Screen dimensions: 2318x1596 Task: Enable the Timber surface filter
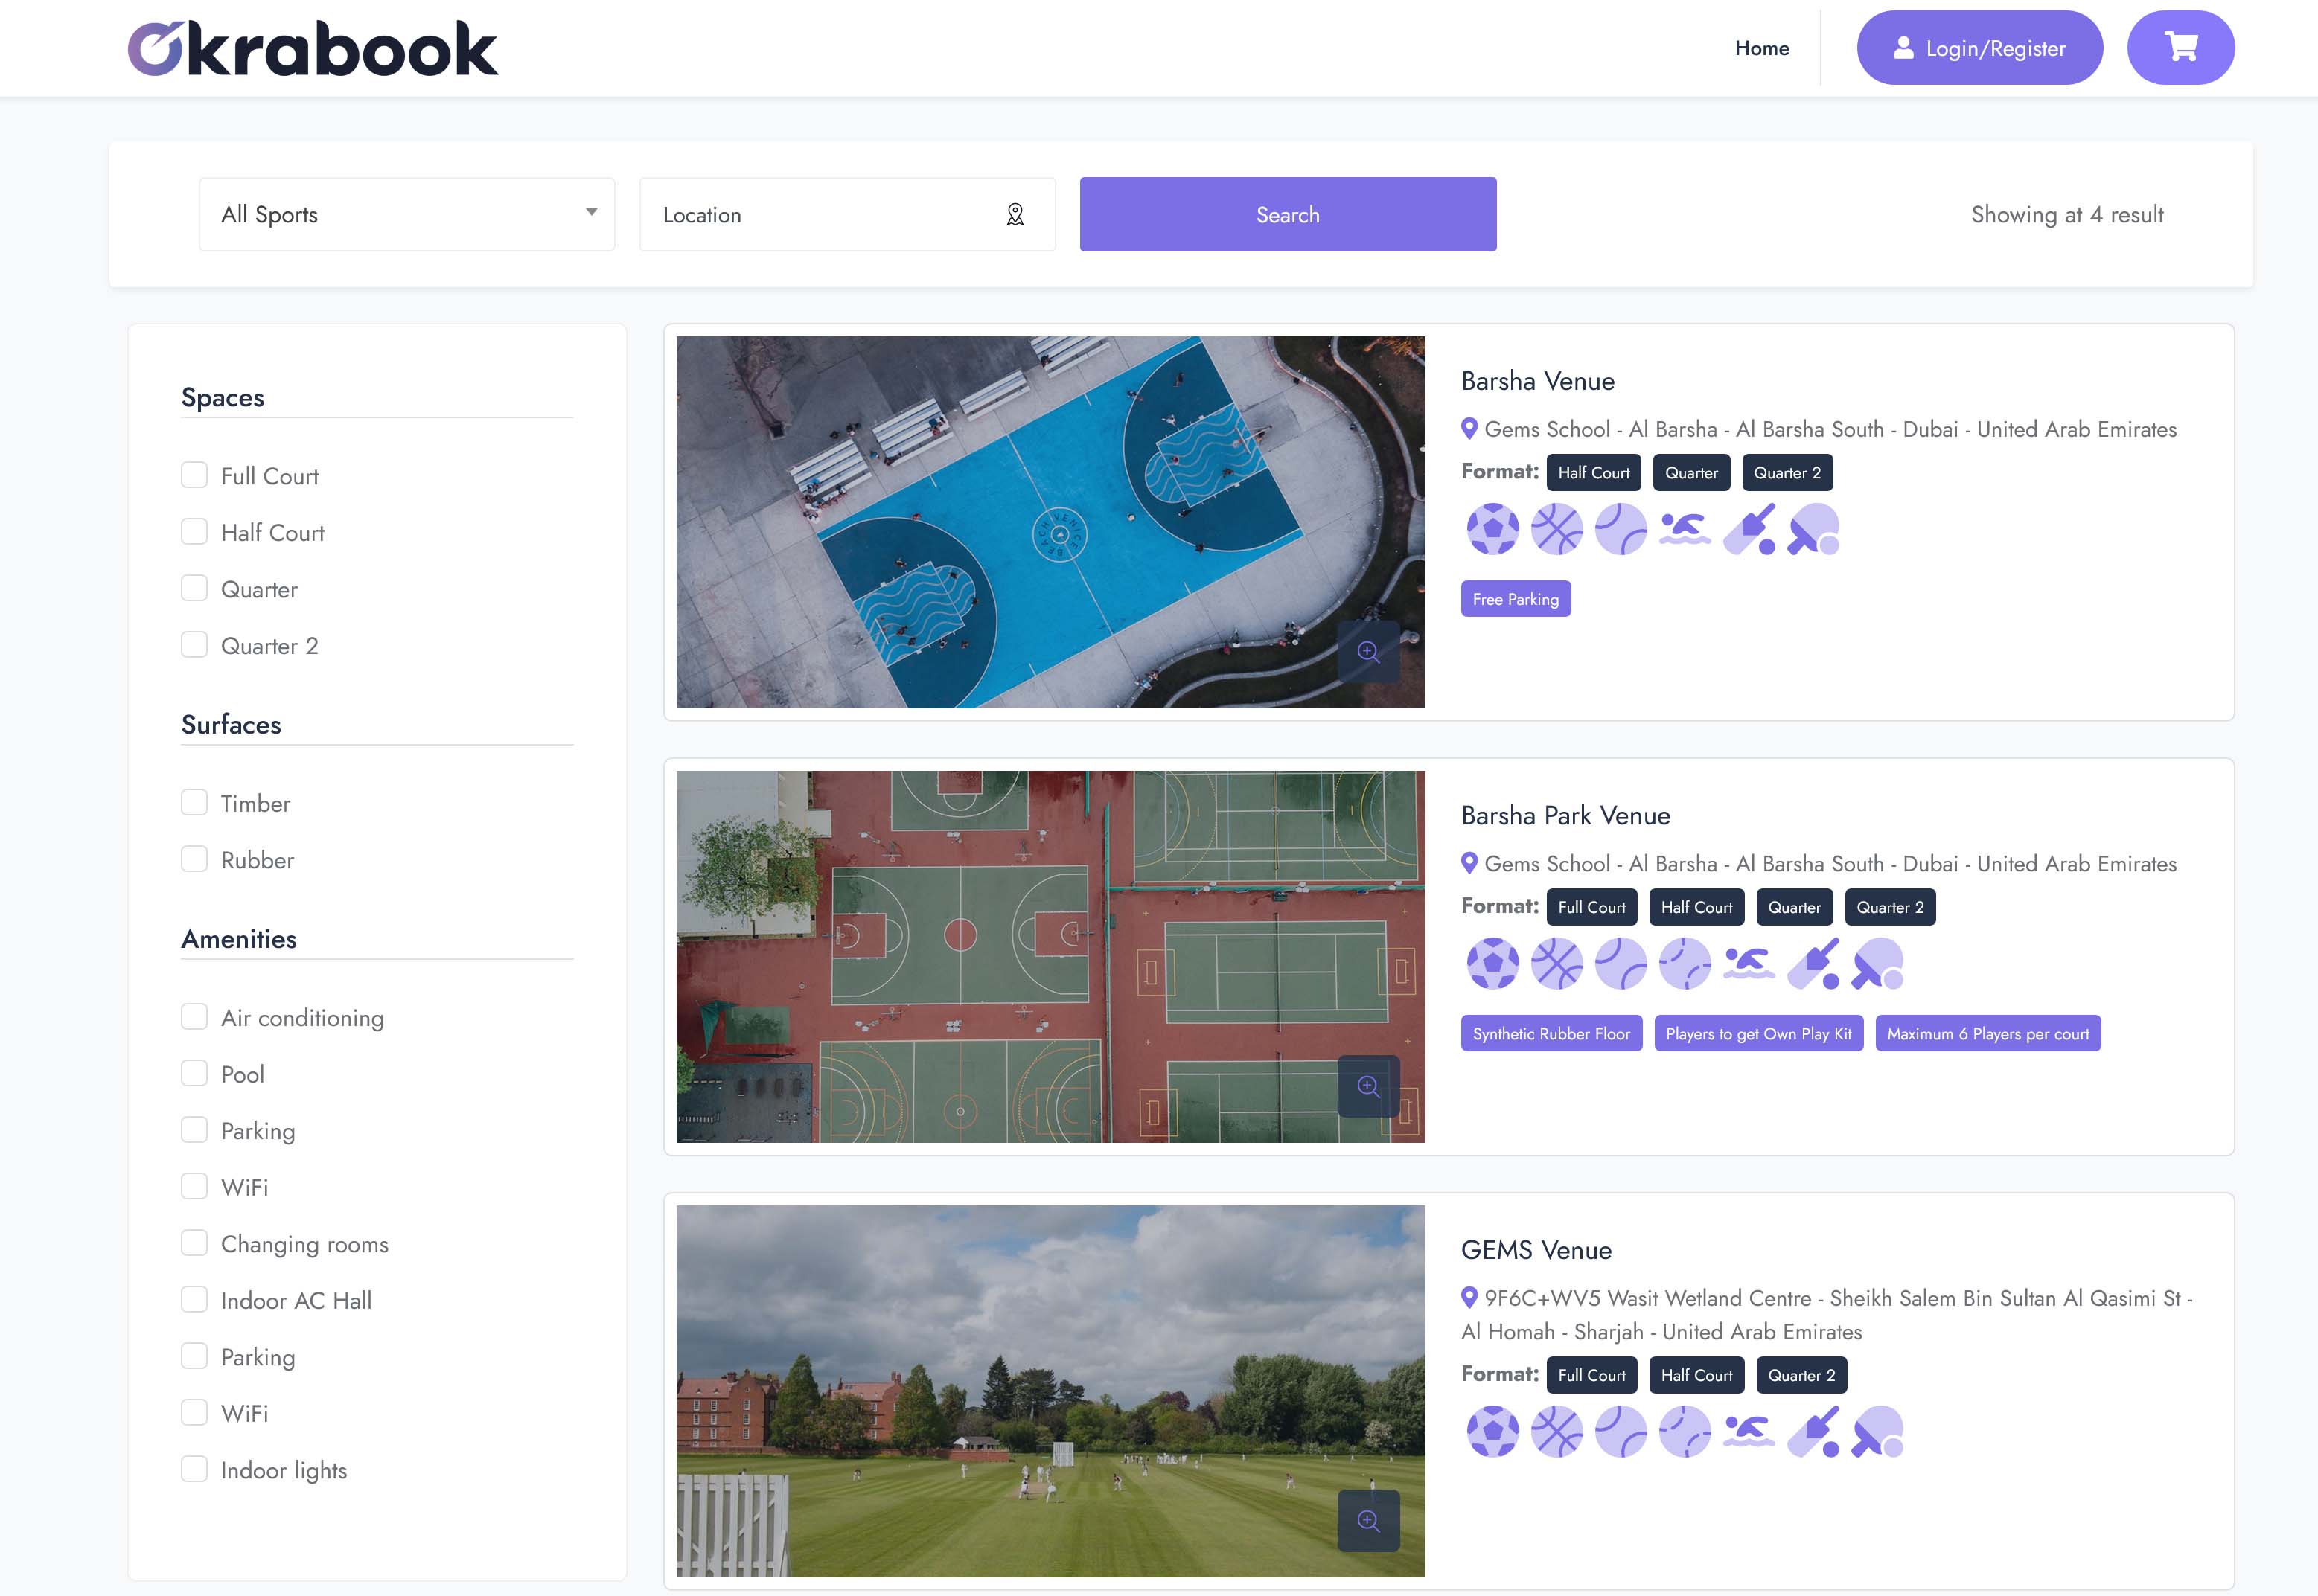click(194, 803)
